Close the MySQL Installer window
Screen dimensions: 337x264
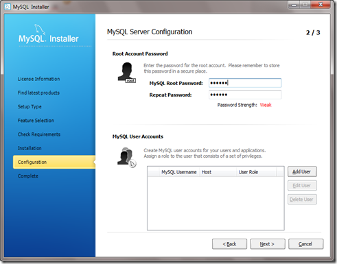(321, 5)
